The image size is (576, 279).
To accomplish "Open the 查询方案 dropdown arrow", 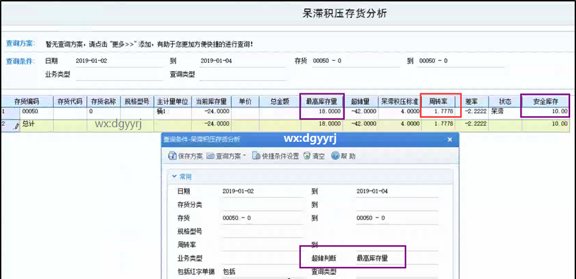I will pyautogui.click(x=243, y=156).
